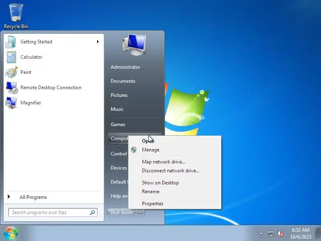Click the Computer Start menu entry
The width and height of the screenshot is (321, 241).
[x=119, y=139]
